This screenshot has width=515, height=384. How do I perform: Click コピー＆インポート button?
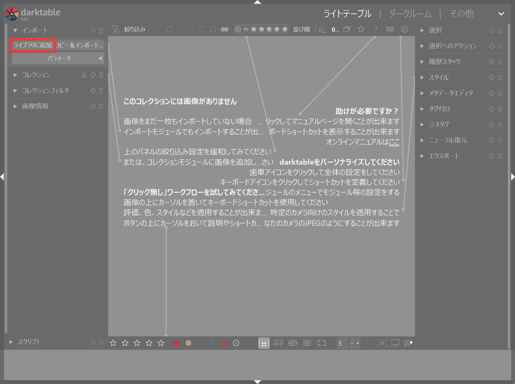tap(80, 45)
